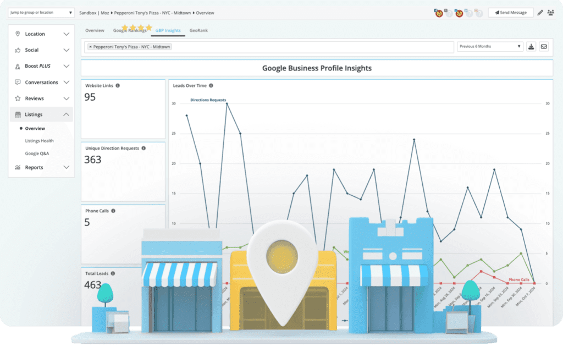The width and height of the screenshot is (563, 352).
Task: Switch to the GeoRank tab
Action: tap(198, 31)
